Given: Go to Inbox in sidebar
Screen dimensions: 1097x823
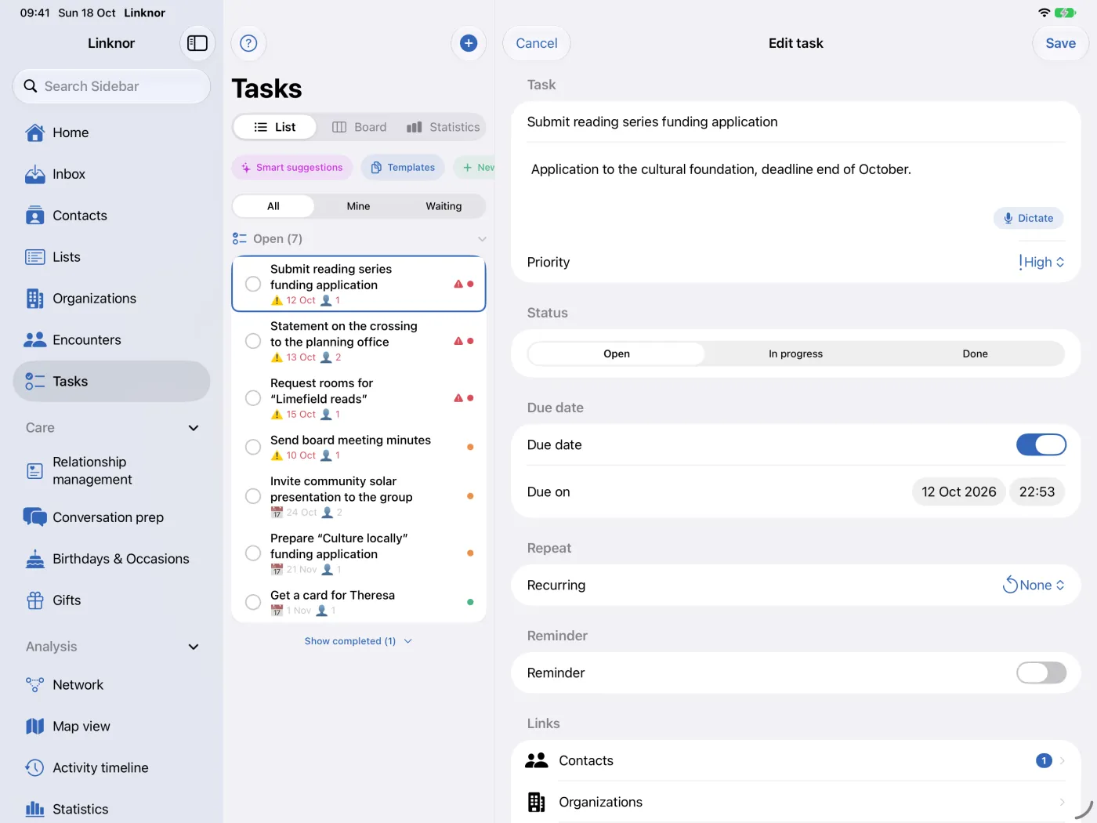Looking at the screenshot, I should tap(111, 174).
